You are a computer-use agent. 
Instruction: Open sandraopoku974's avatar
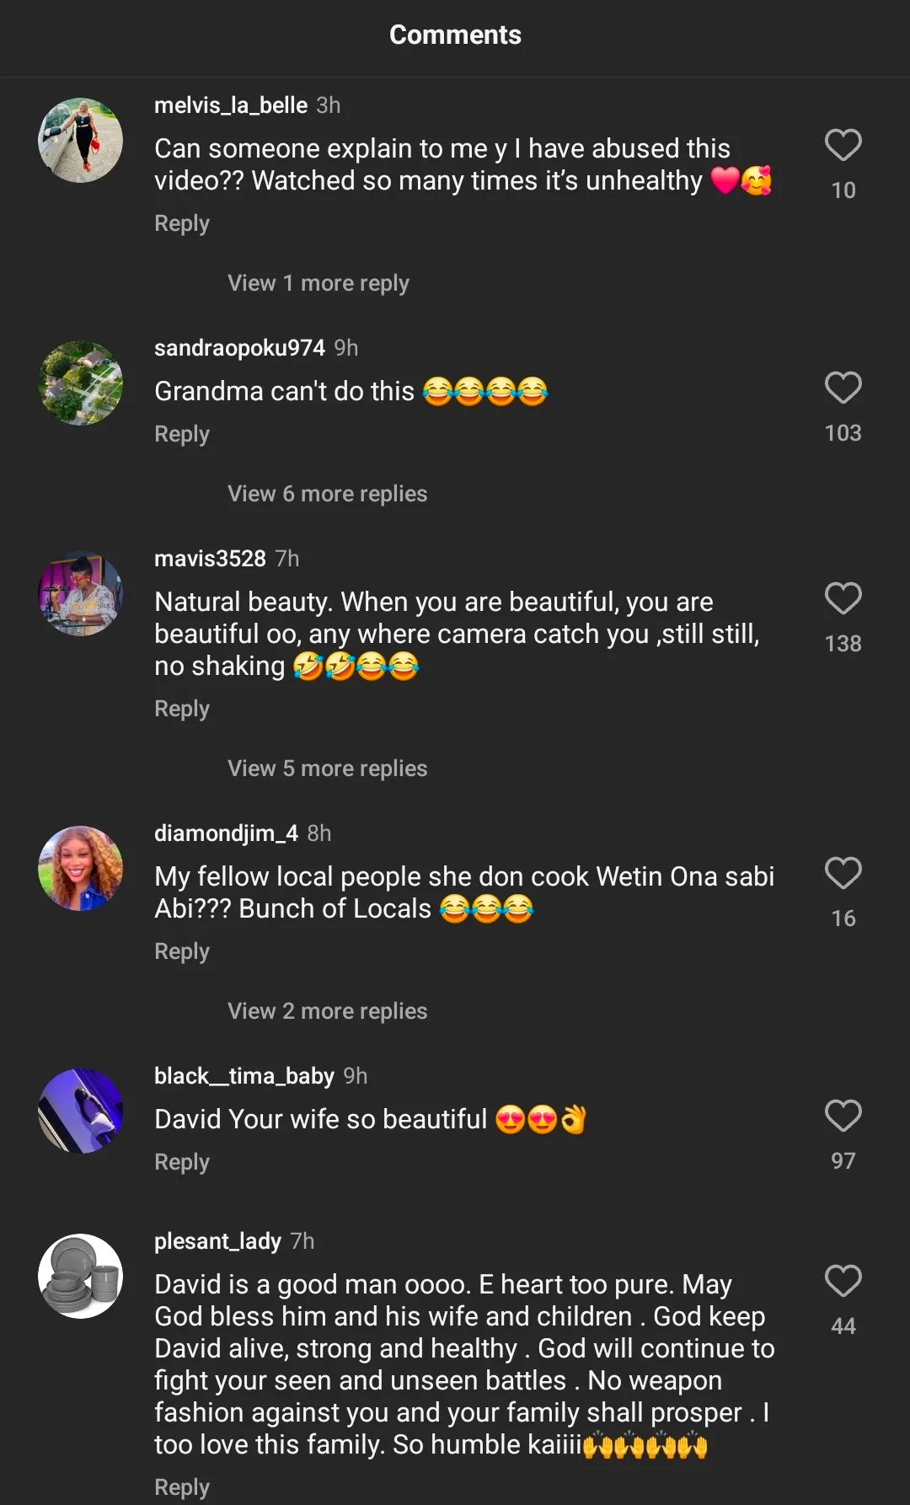click(x=81, y=383)
